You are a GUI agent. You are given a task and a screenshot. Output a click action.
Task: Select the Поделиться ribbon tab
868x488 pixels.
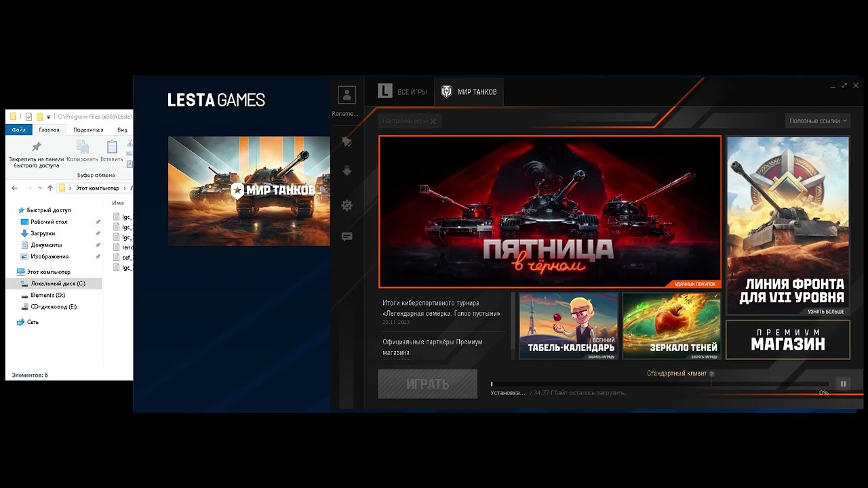[x=88, y=129]
